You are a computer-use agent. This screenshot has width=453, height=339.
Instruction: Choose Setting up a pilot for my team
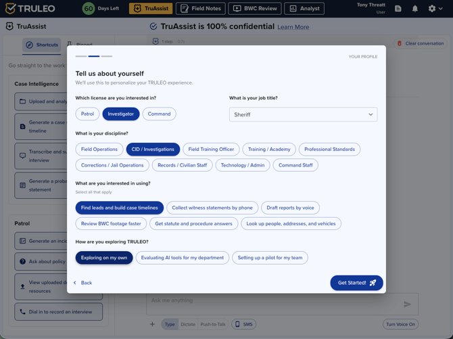point(270,258)
